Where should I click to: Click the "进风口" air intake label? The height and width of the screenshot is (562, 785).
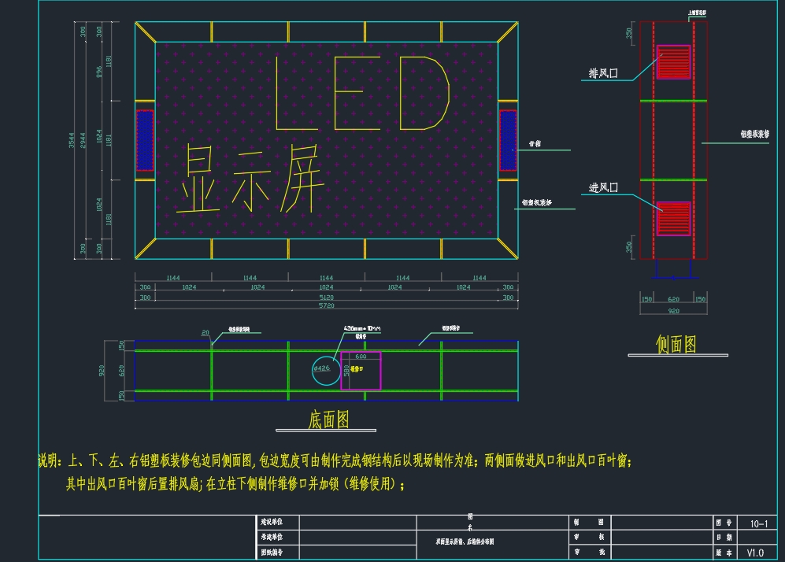point(603,187)
